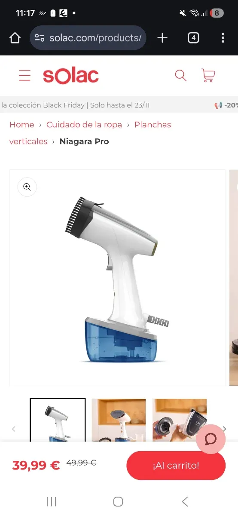
Task: Zoom the product image with magnifier icon
Action: (x=27, y=187)
